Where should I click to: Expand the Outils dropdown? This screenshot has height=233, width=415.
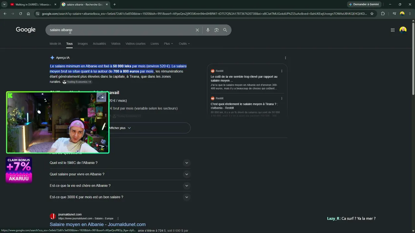pyautogui.click(x=184, y=44)
